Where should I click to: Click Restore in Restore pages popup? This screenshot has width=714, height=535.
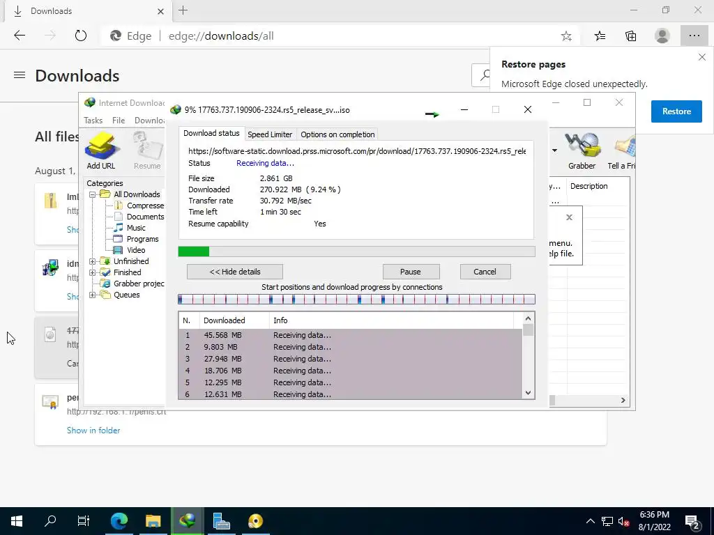676,111
